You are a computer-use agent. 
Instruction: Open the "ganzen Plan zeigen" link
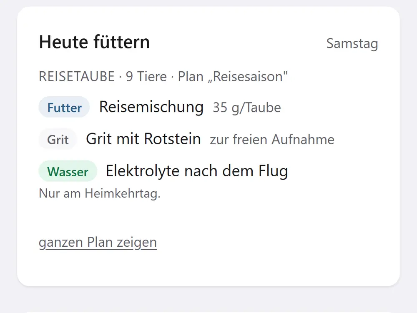98,242
